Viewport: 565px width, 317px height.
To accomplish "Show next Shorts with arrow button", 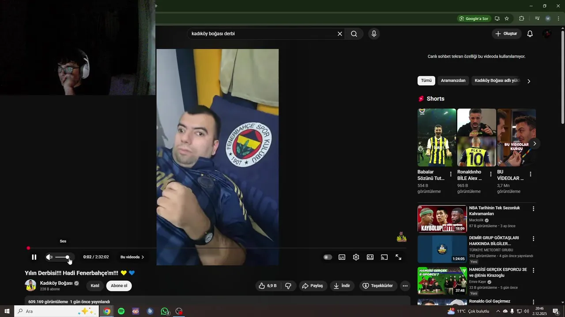I will (x=535, y=144).
